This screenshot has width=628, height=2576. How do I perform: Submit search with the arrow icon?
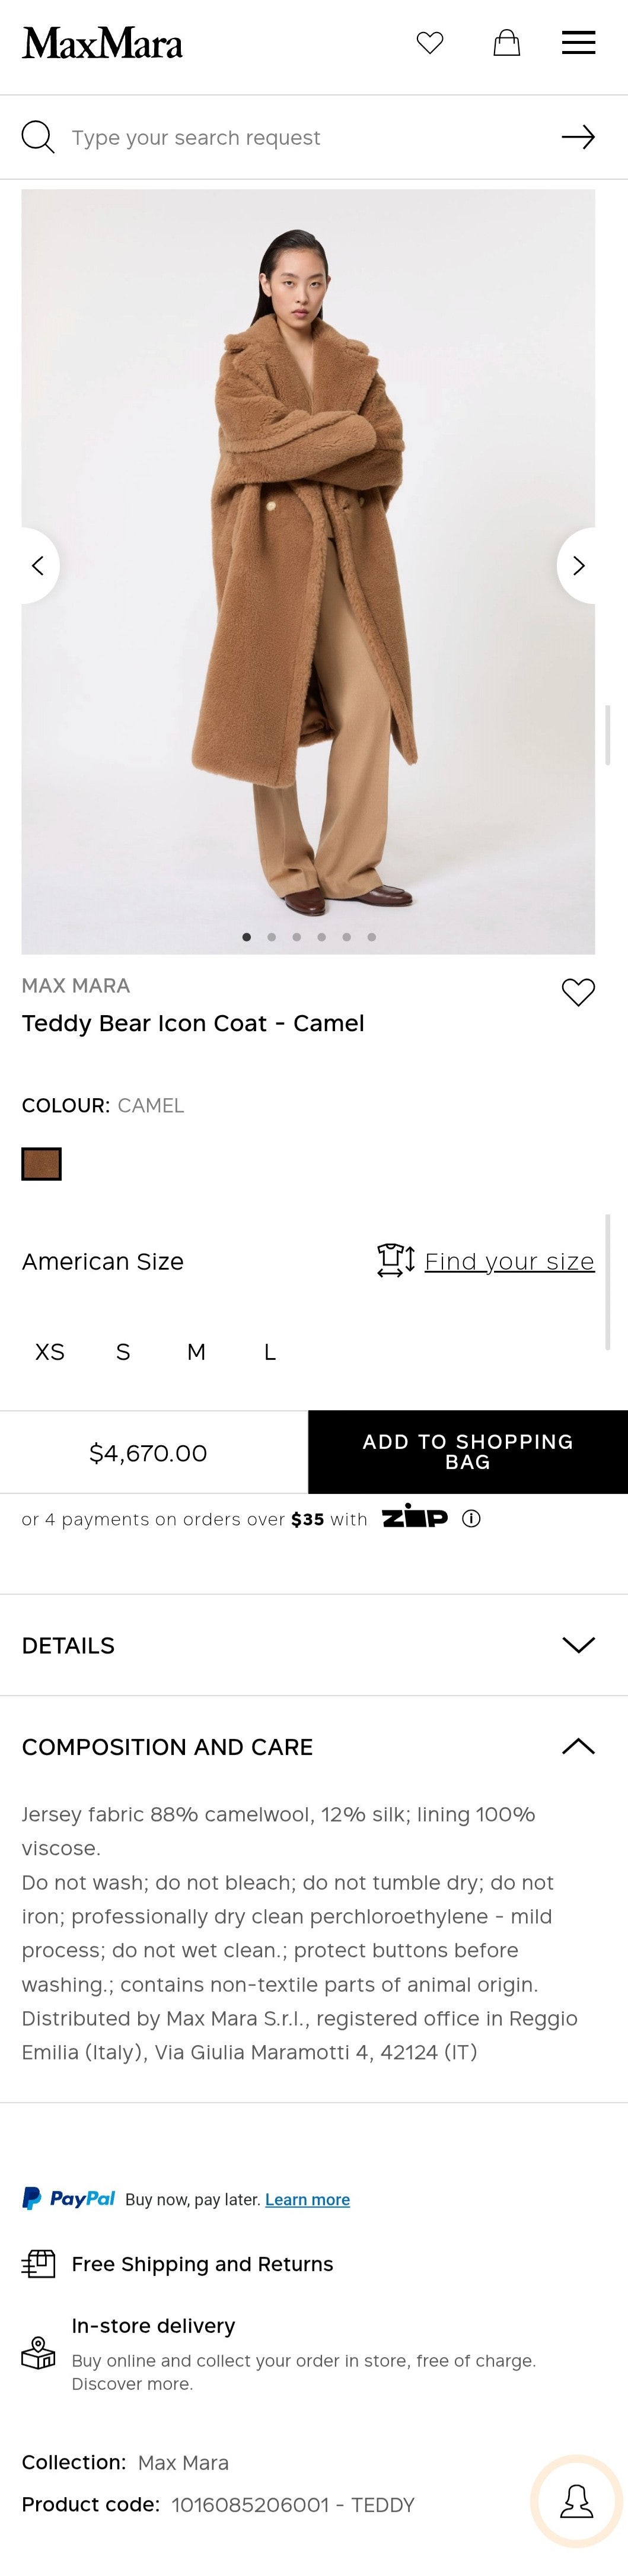(578, 137)
